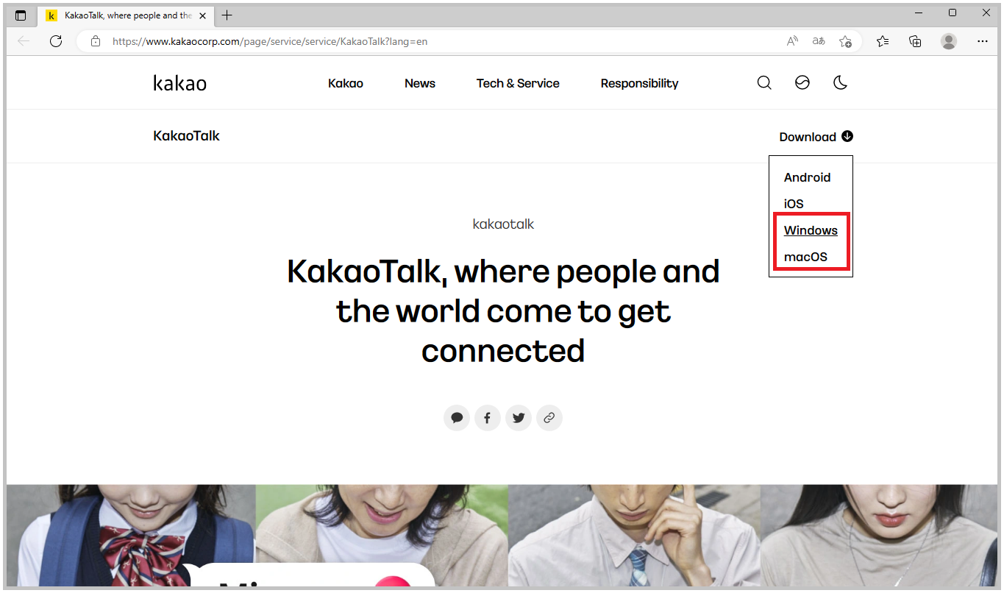Open the Favorites list
This screenshot has width=1004, height=593.
(x=883, y=41)
